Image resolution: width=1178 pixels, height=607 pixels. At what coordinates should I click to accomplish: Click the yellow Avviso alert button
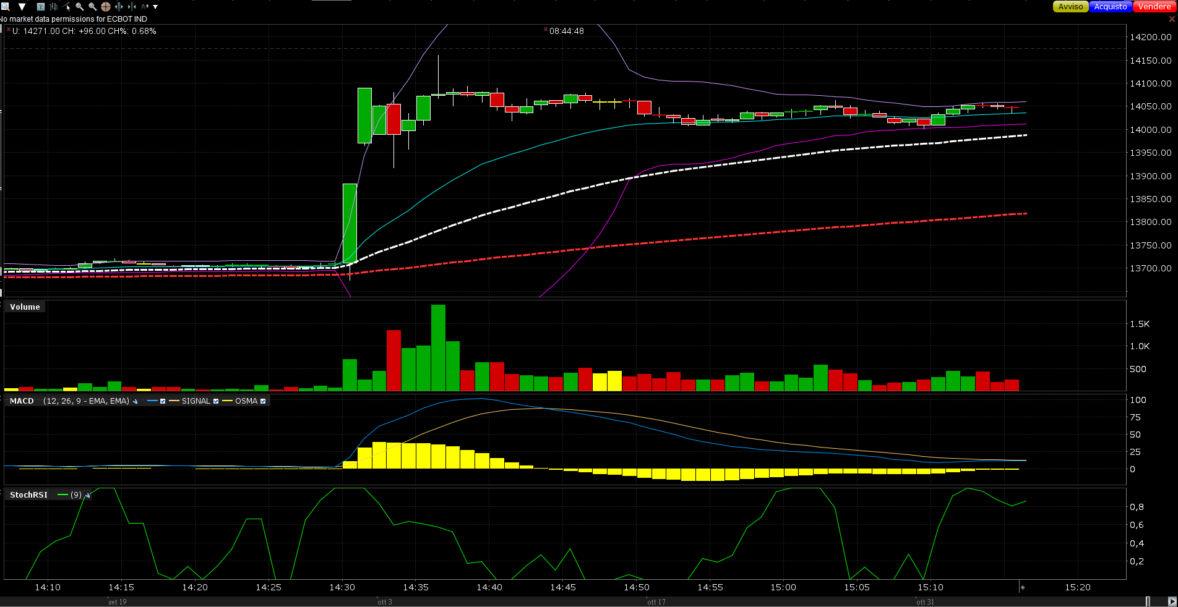pyautogui.click(x=1070, y=6)
